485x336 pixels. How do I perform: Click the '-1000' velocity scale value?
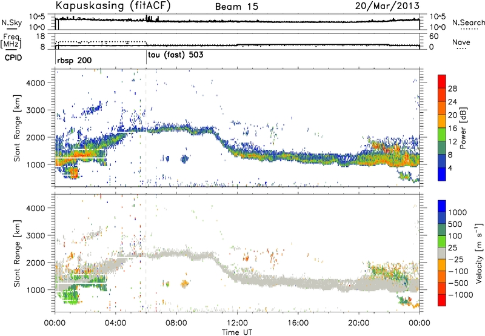[x=460, y=295]
